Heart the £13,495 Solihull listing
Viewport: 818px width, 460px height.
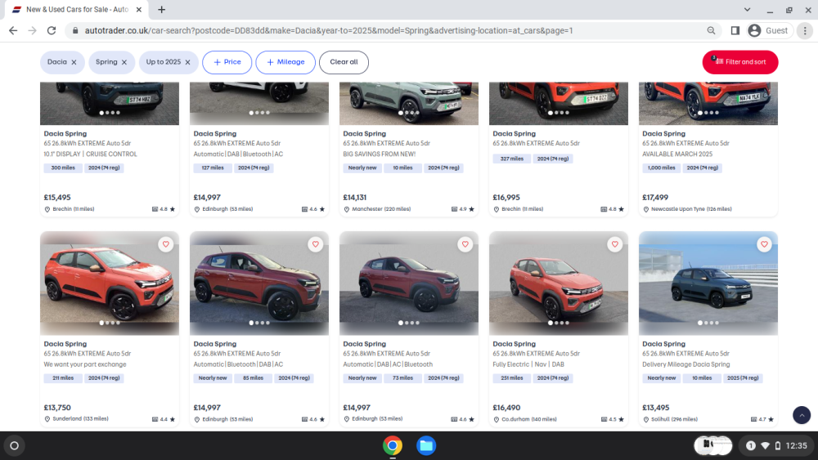click(x=764, y=244)
